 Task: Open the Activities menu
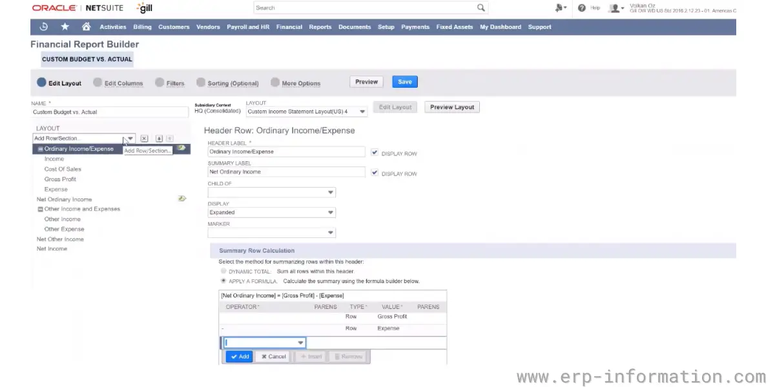click(x=113, y=27)
